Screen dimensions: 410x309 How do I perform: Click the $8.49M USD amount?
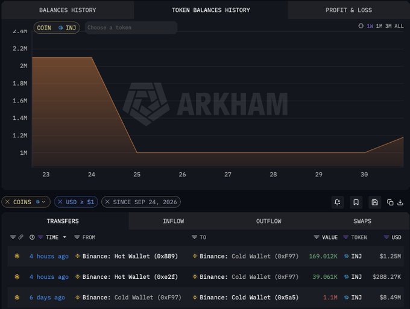(x=390, y=298)
